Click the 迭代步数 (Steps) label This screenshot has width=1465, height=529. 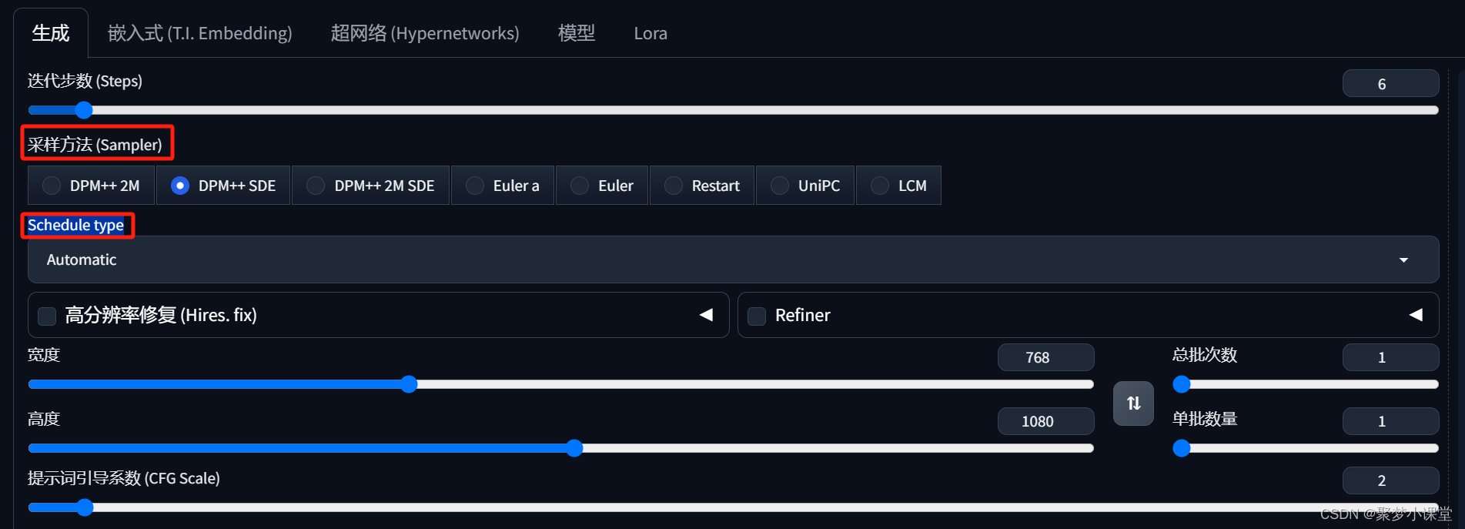pyautogui.click(x=85, y=81)
